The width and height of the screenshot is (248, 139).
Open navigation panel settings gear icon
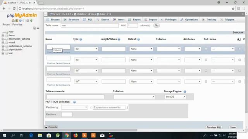click(28, 20)
